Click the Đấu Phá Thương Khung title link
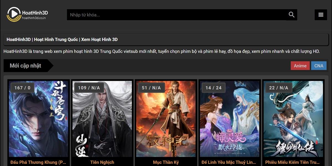332x166 pixels. tap(38, 162)
